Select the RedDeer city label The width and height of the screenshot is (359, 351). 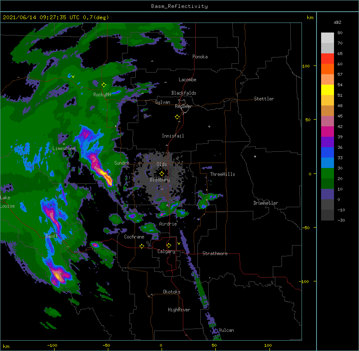pos(183,106)
